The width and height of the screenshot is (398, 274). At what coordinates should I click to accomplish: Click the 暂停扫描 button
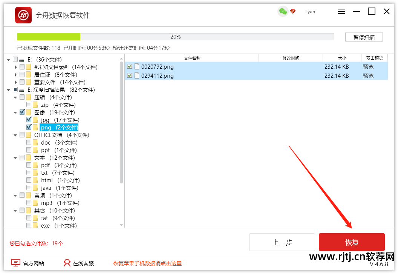click(364, 37)
